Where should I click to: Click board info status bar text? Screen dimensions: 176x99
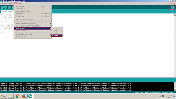pos(154,92)
